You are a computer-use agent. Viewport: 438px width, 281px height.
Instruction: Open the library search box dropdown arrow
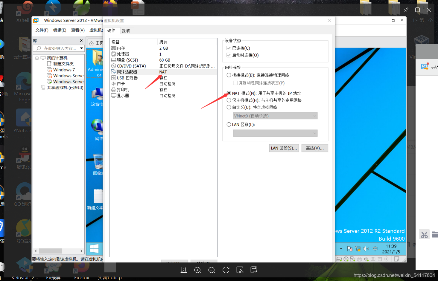(81, 48)
